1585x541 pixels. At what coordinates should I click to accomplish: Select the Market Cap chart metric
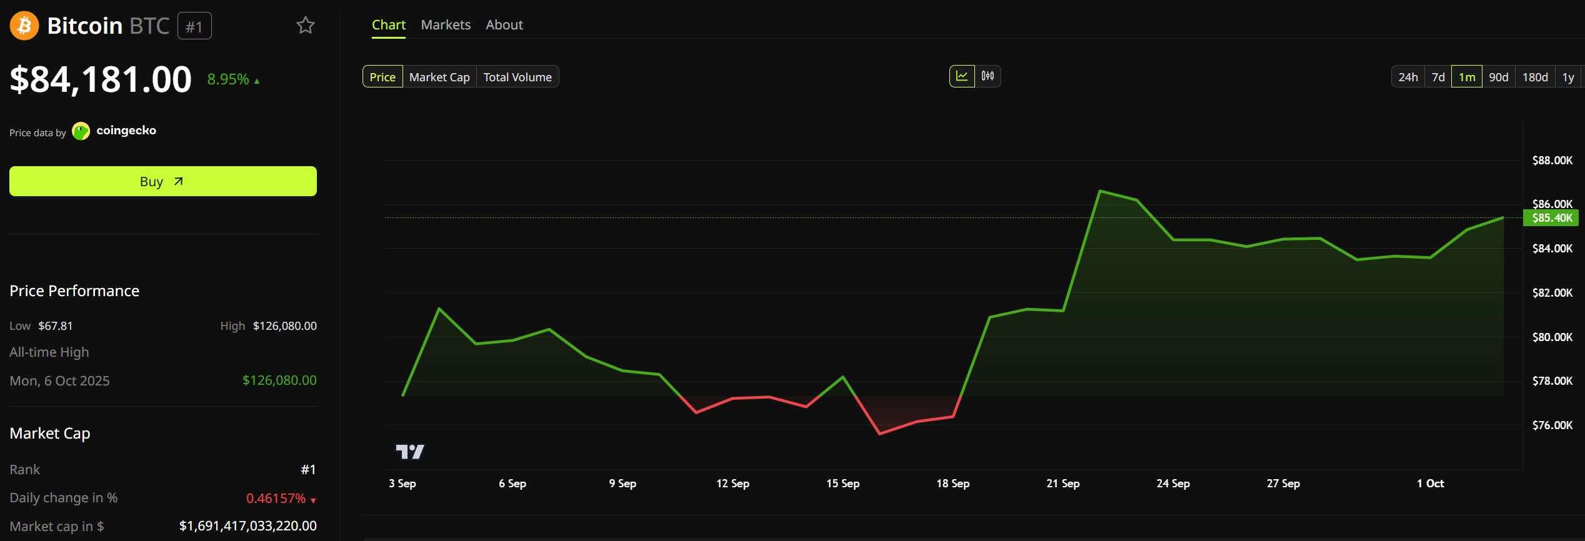click(x=439, y=77)
